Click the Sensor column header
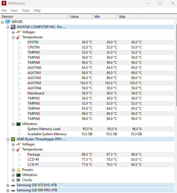The width and height of the screenshot is (177, 193). 34,17
